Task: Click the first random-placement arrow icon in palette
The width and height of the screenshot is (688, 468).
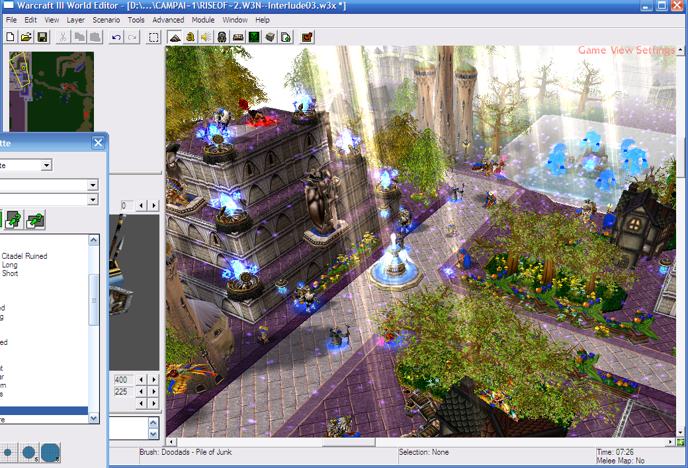Action: pos(14,220)
